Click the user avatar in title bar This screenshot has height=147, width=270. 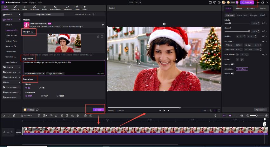coord(224,3)
